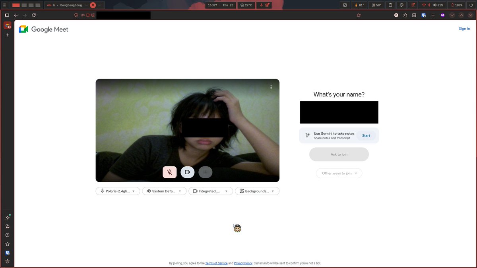Pause the DougDougDoug media playback
Image resolution: width=477 pixels, height=268 pixels.
tap(93, 5)
